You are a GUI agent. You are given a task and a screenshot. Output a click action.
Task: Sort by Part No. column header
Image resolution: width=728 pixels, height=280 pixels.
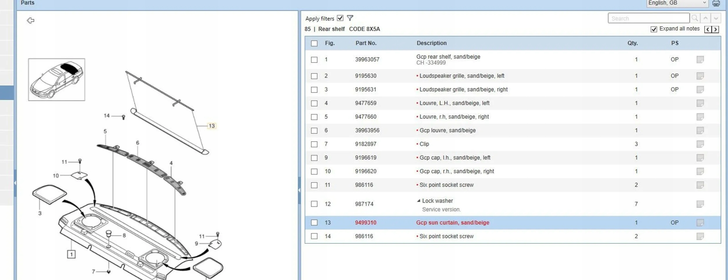tap(366, 43)
